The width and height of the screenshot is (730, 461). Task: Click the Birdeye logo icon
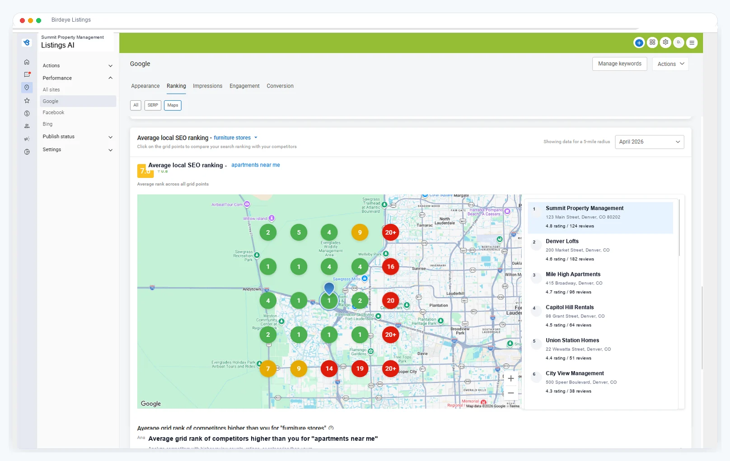(x=27, y=42)
